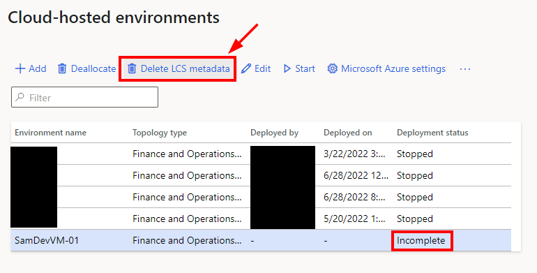Image resolution: width=537 pixels, height=273 pixels.
Task: Click the plus icon next to Add
Action: [x=20, y=68]
